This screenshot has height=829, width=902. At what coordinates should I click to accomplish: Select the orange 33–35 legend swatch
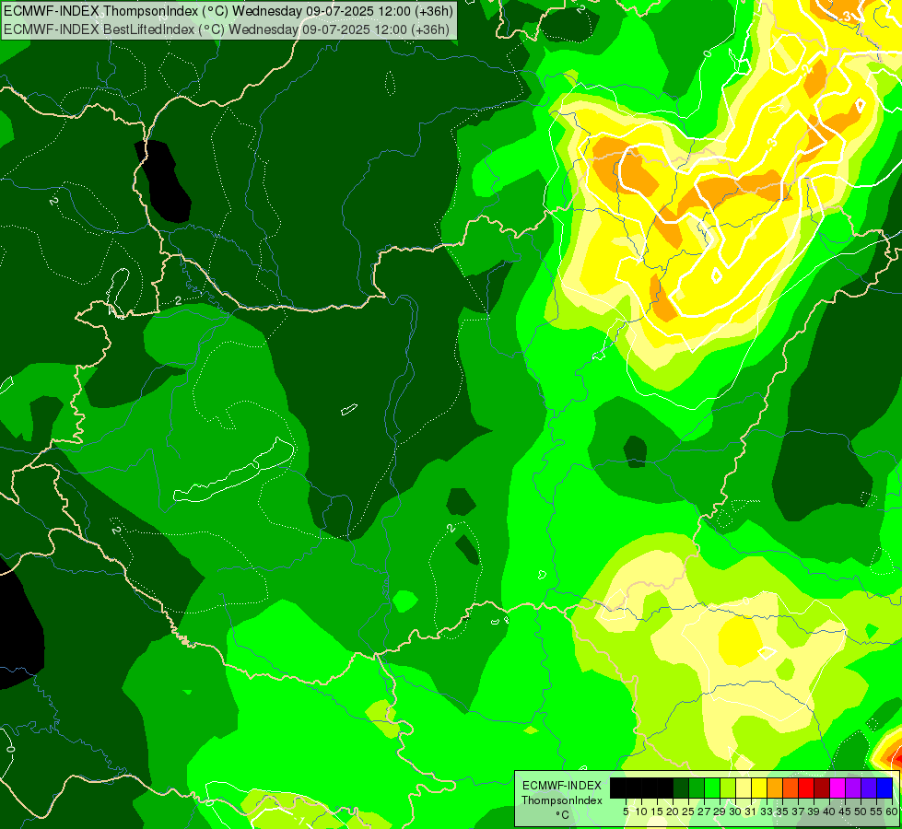[x=774, y=788]
